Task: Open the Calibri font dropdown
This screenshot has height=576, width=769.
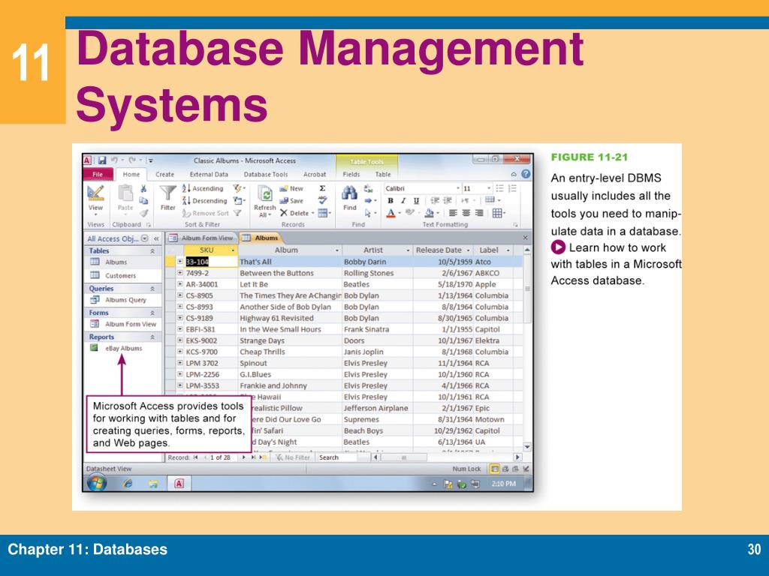Action: [458, 188]
